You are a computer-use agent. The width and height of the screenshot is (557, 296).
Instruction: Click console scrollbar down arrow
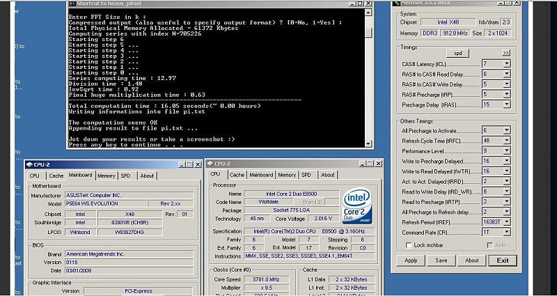point(368,143)
